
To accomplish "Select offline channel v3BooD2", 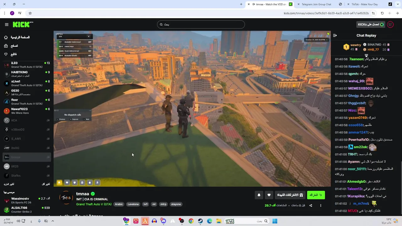I will coord(27,129).
